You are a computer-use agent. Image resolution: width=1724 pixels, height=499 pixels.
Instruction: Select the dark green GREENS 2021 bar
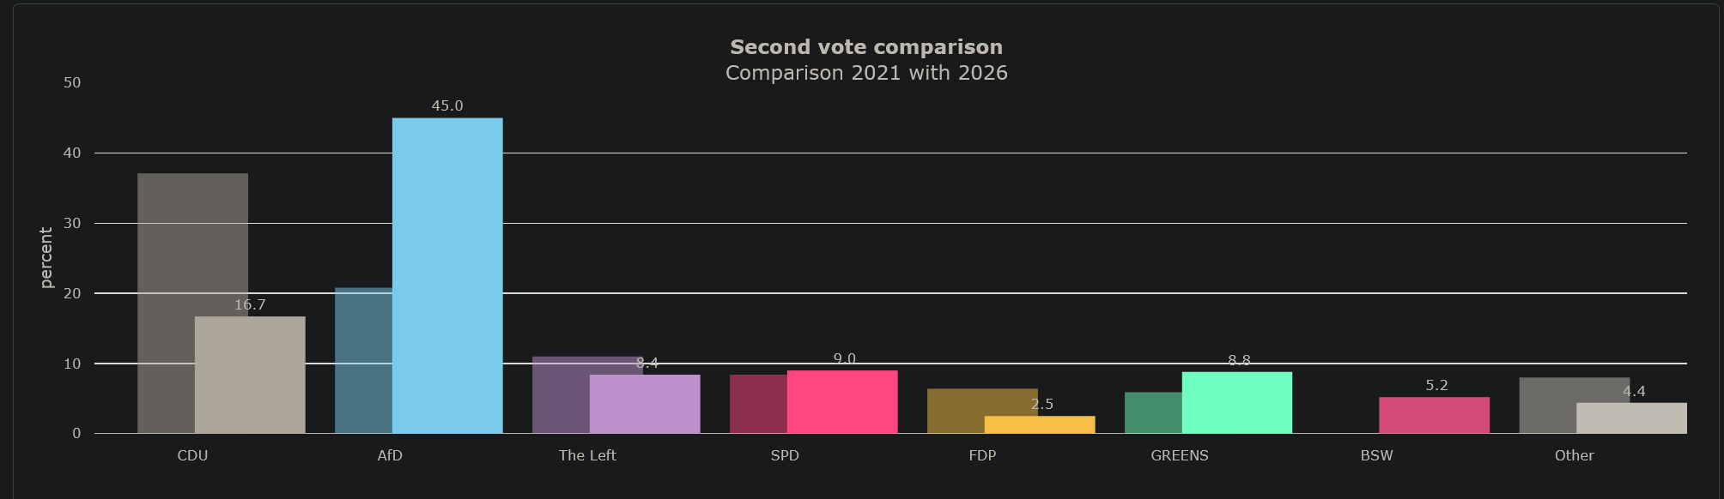pyautogui.click(x=1153, y=412)
